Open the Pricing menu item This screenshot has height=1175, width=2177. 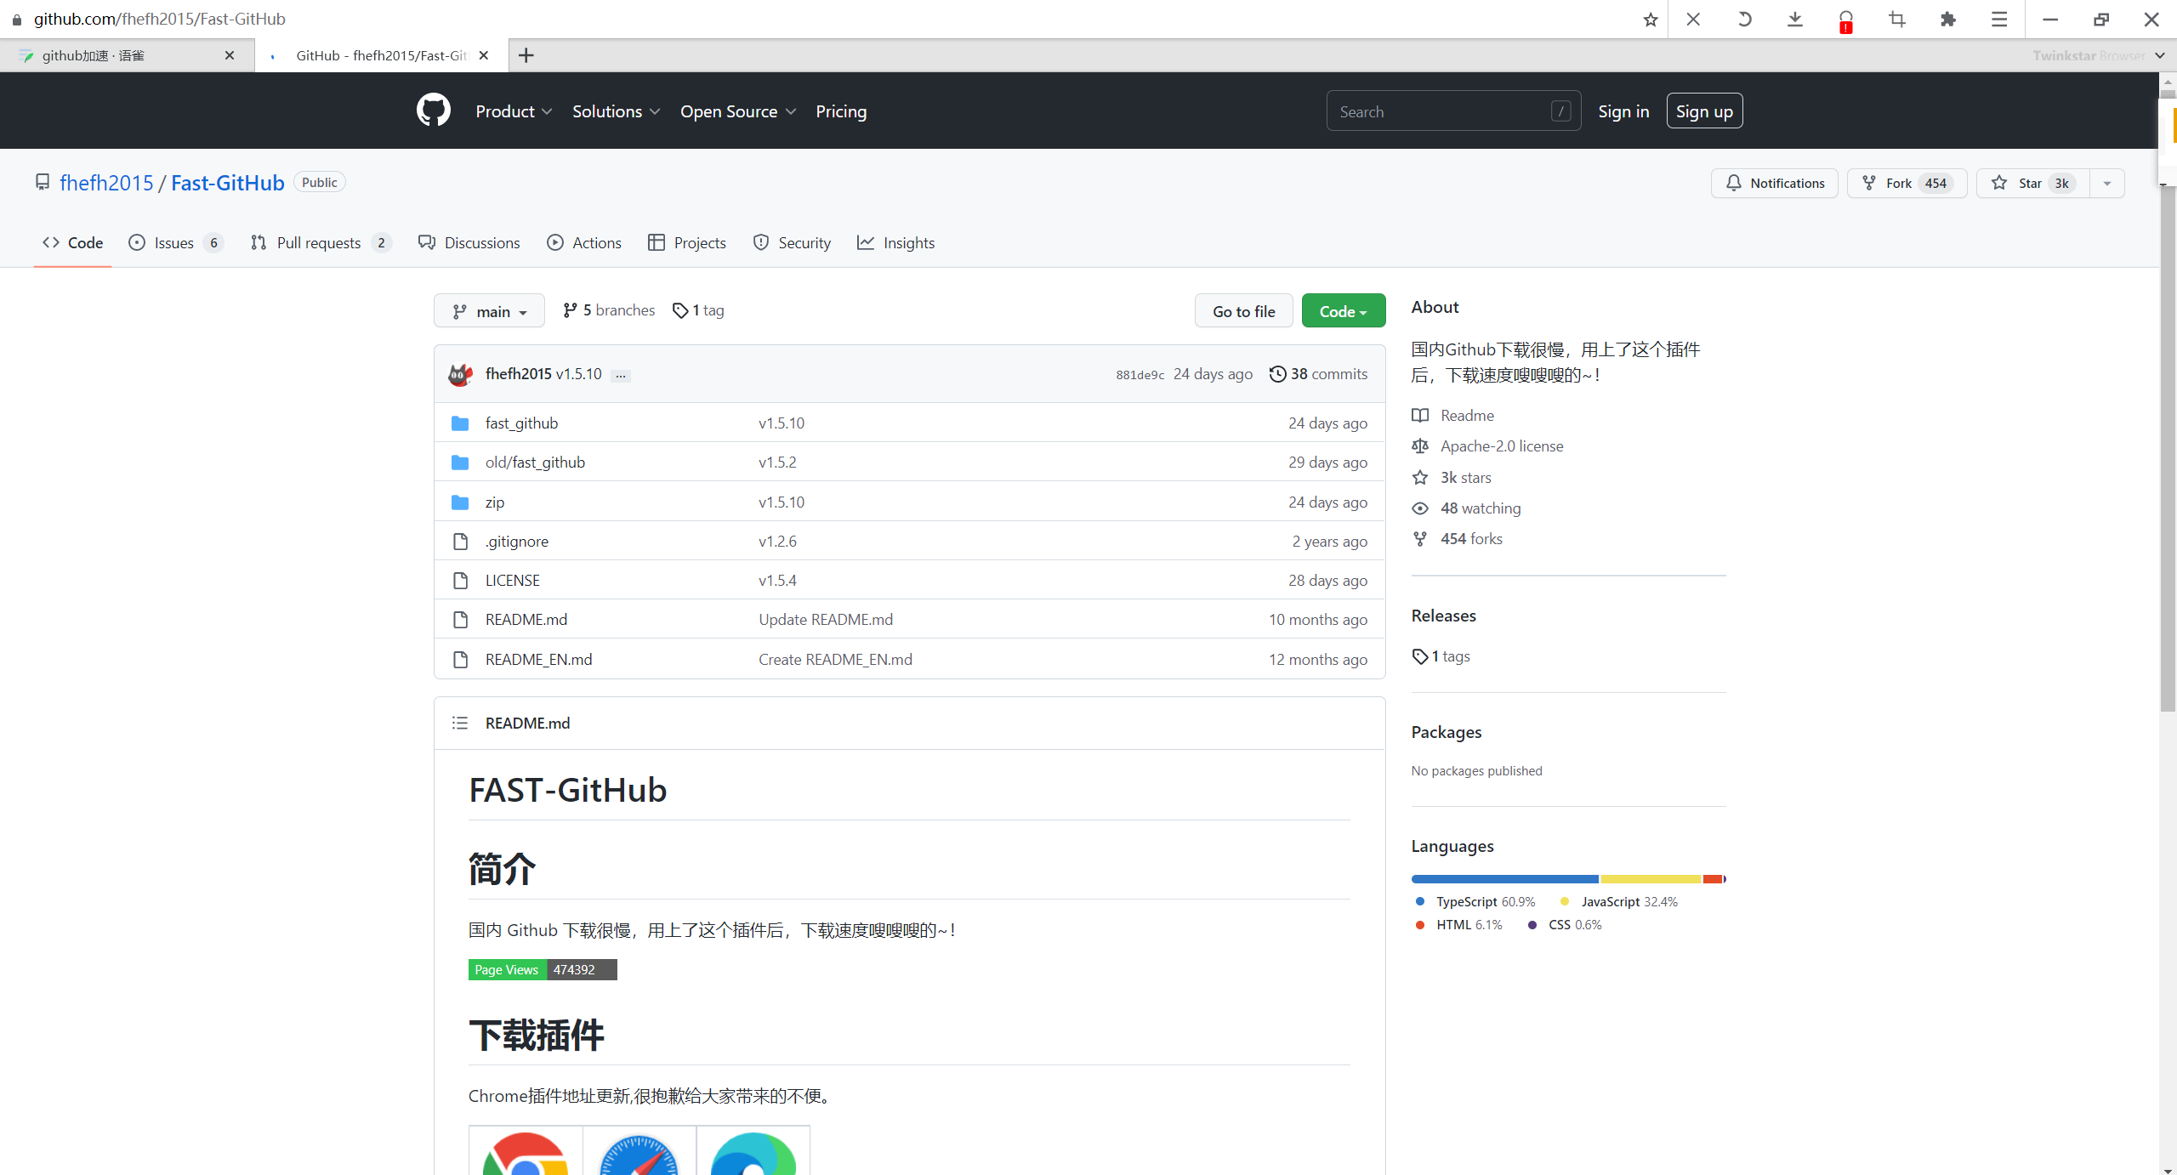[x=841, y=111]
